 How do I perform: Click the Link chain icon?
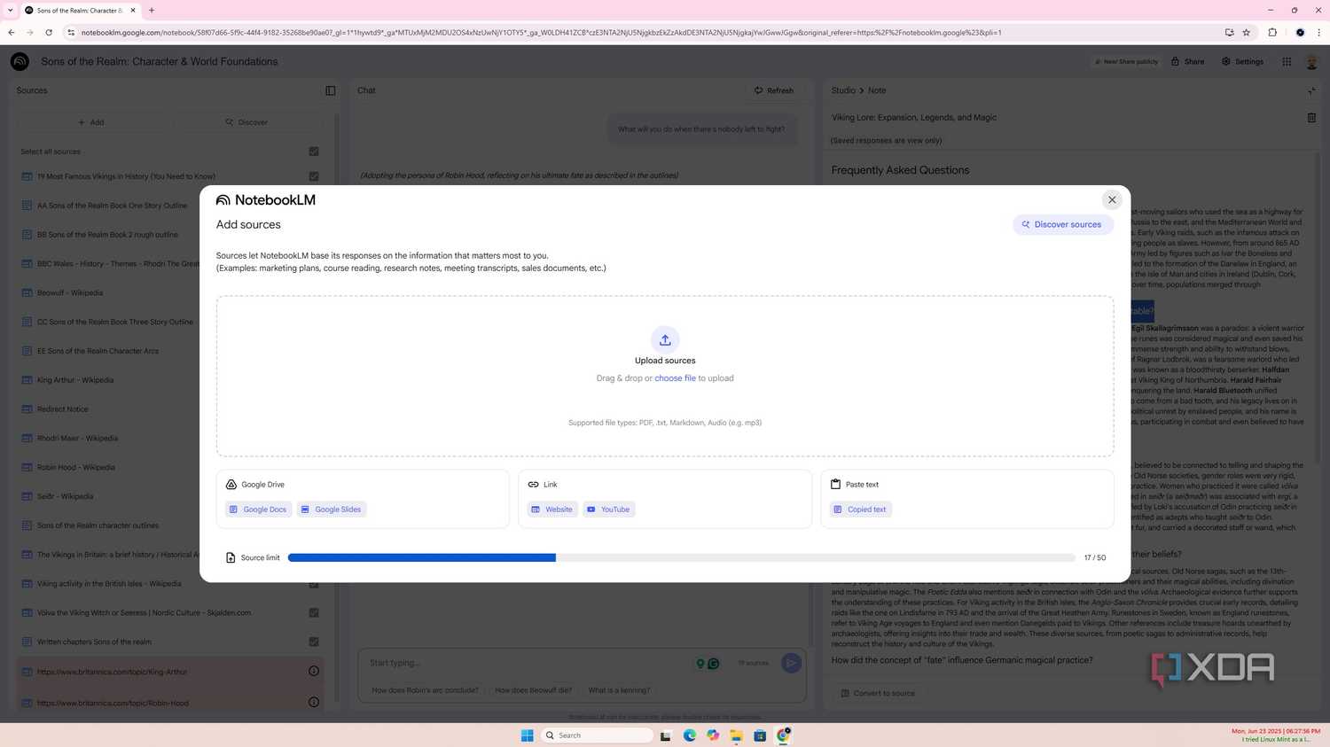(x=533, y=485)
